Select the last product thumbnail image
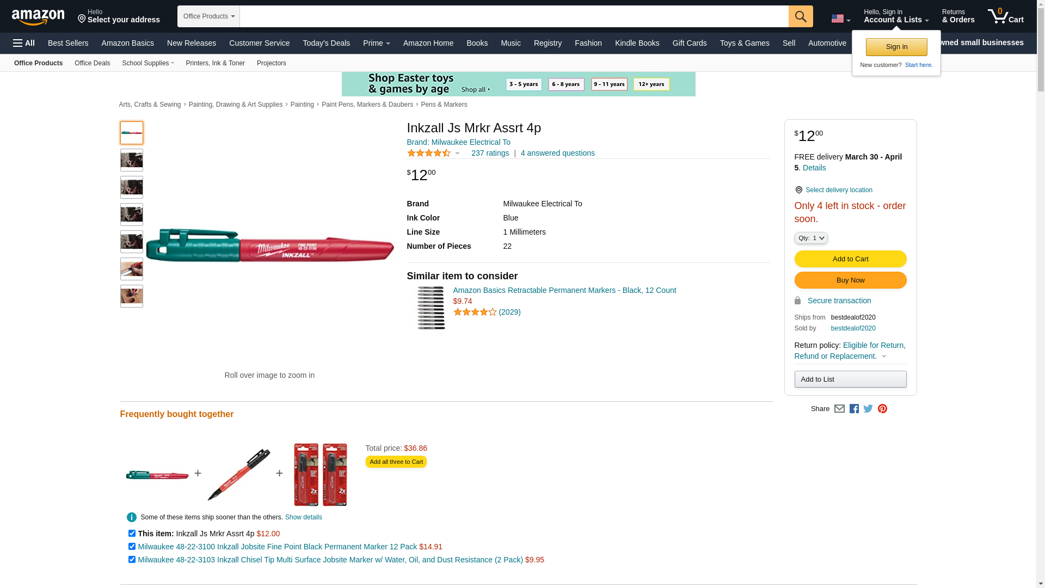The height and width of the screenshot is (588, 1045). (132, 296)
